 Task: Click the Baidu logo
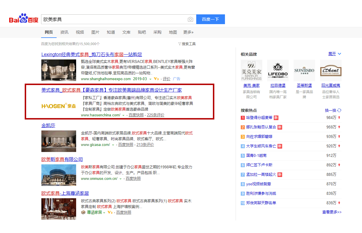click(24, 19)
